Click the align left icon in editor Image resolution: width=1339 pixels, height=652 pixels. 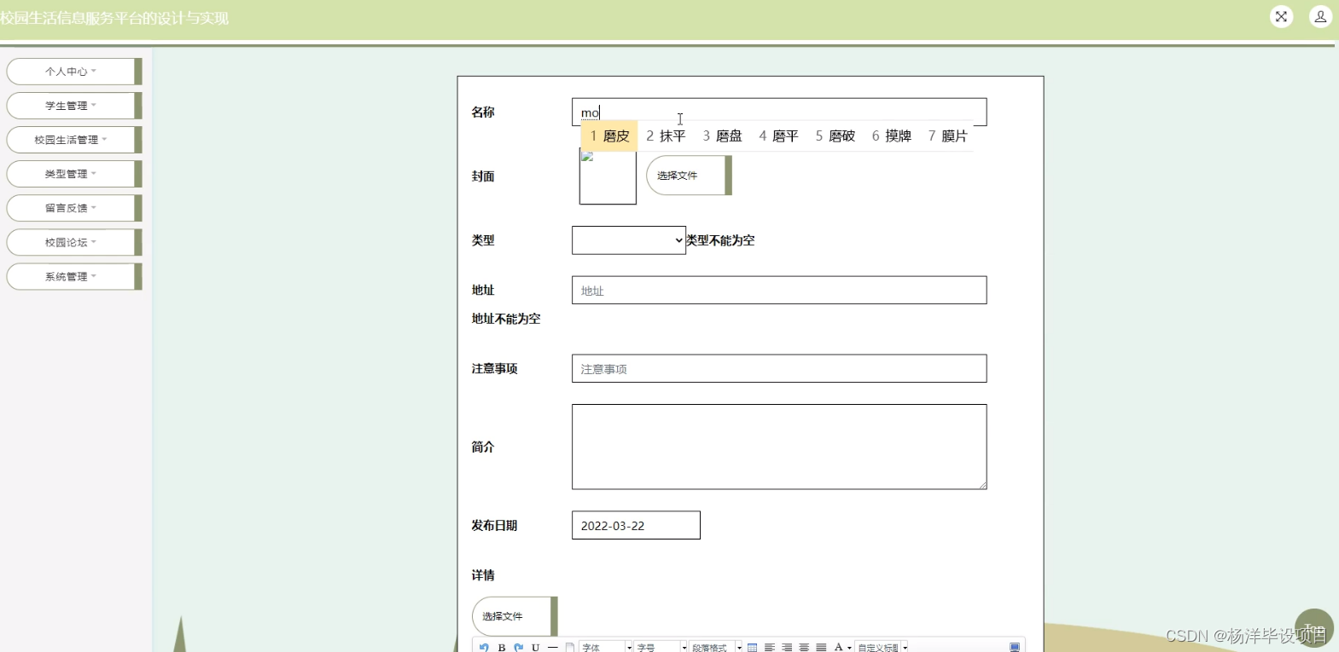coord(770,648)
